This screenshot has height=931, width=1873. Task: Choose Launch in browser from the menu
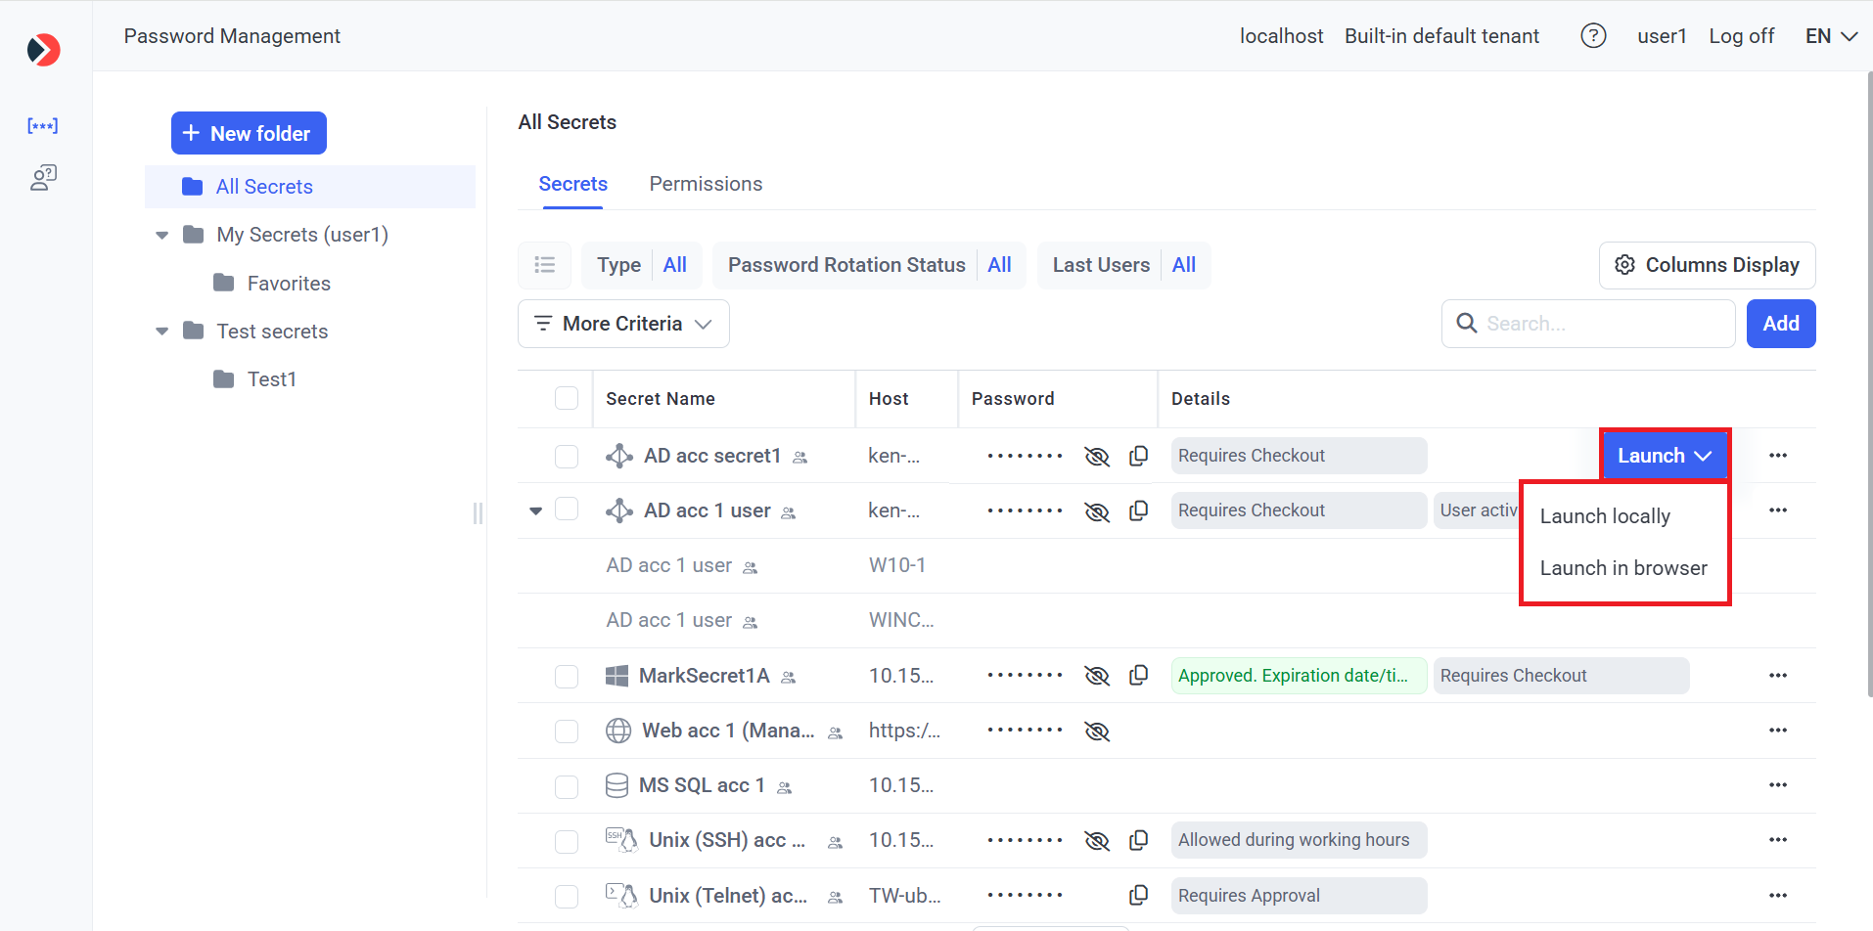[x=1622, y=568]
